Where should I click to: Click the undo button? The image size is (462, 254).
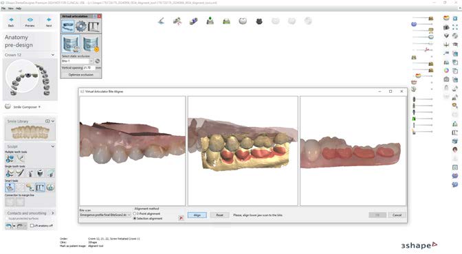click(9, 226)
